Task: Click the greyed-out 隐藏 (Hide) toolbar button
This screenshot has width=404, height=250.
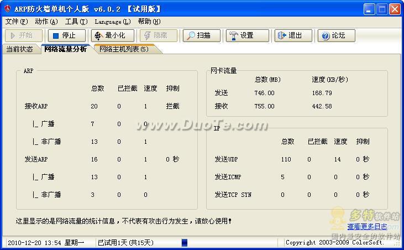Action: [159, 35]
